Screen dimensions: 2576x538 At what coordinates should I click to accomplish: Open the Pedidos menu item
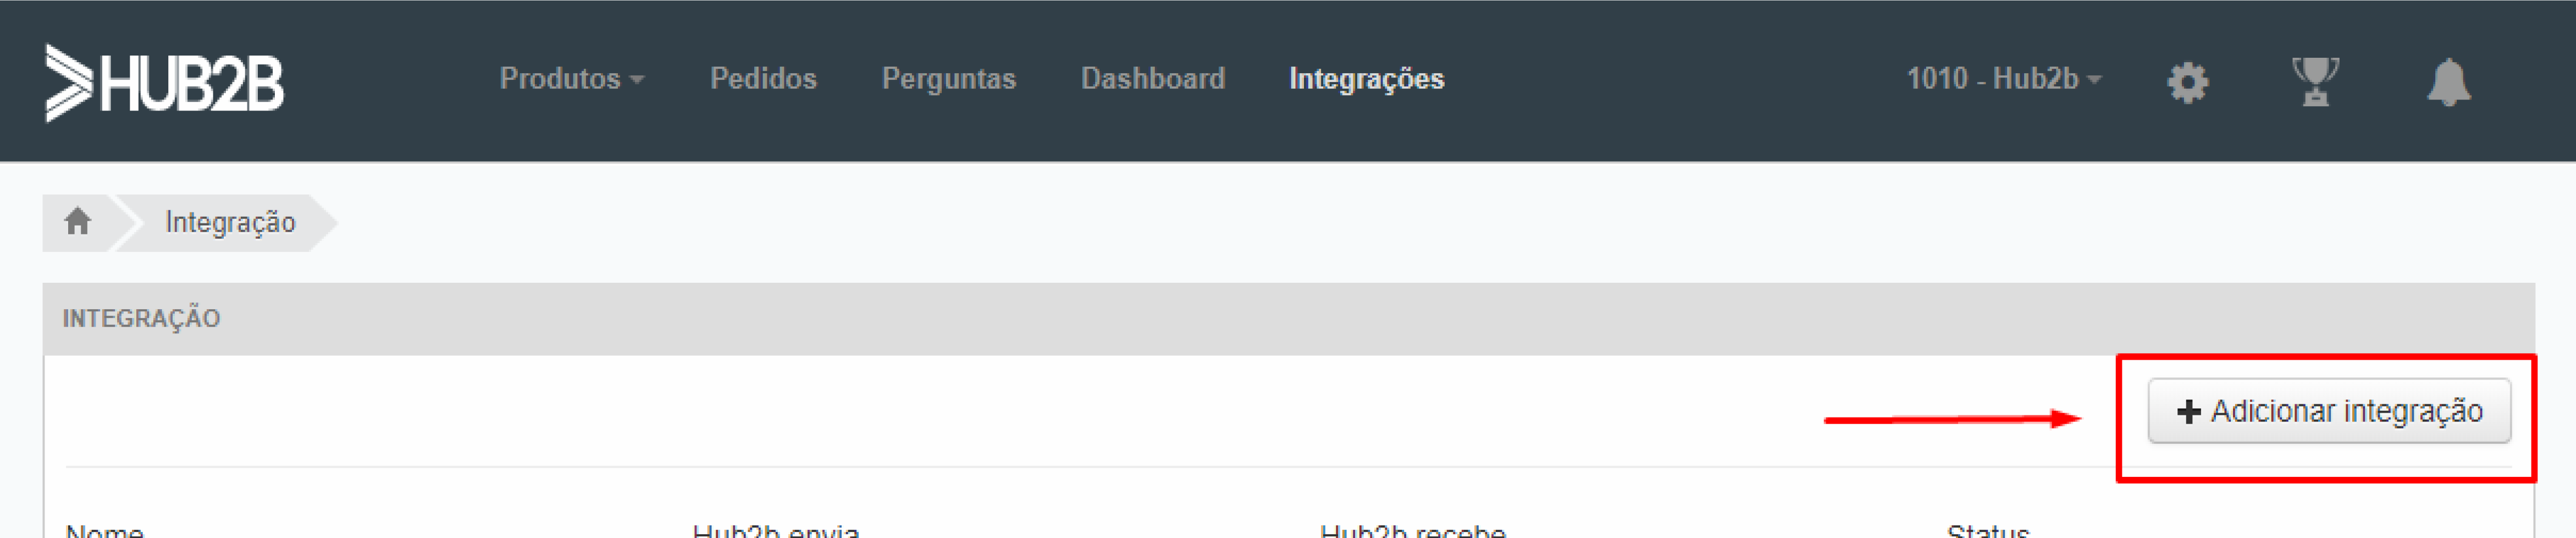tap(763, 79)
